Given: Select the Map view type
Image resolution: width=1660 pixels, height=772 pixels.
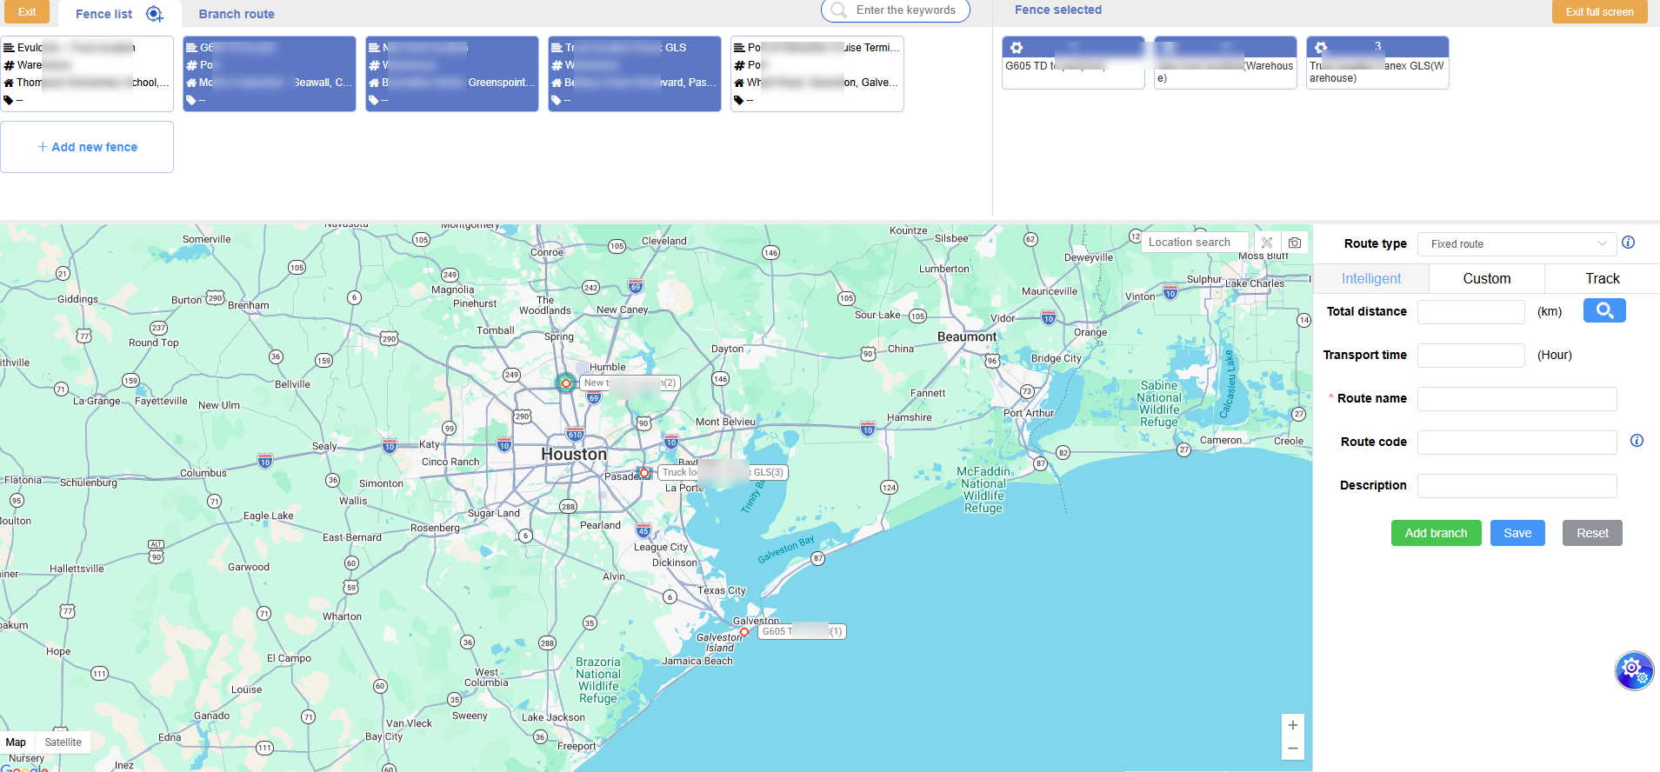Looking at the screenshot, I should [x=16, y=742].
